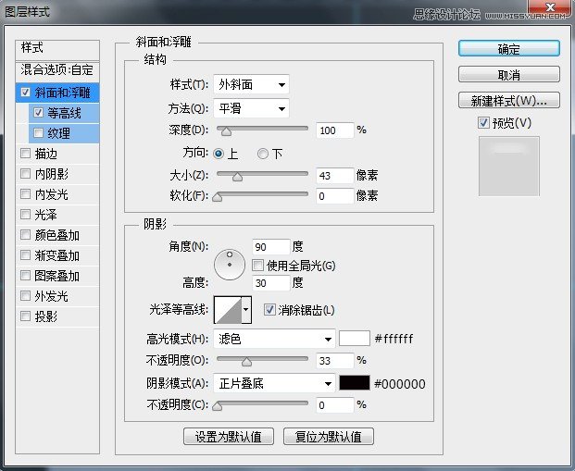575x471 pixels.
Task: Click shadow opacity field showing 0
Action: pyautogui.click(x=335, y=405)
